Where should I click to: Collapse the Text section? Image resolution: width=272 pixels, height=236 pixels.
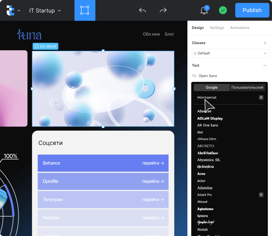click(265, 66)
